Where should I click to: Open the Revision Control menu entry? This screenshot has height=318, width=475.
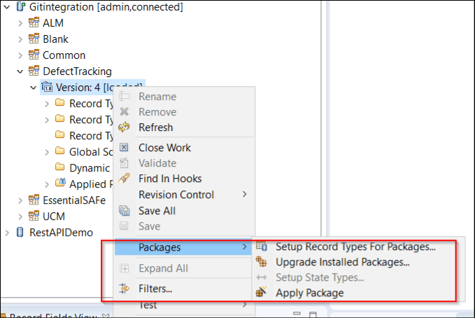(176, 195)
